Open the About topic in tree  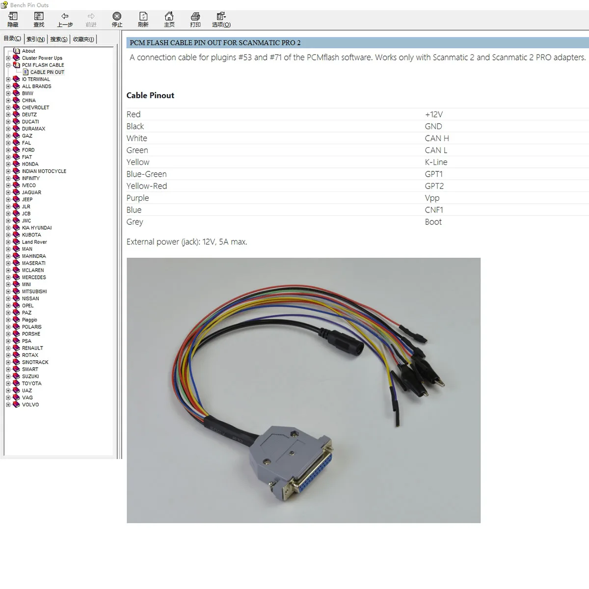click(x=28, y=51)
